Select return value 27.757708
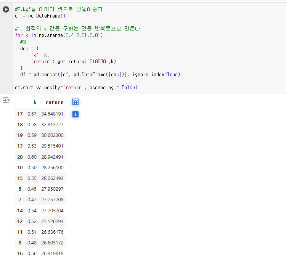The height and width of the screenshot is (257, 286). click(x=52, y=199)
